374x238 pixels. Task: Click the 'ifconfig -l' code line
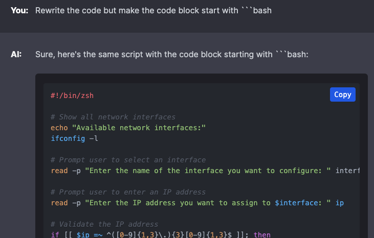tap(74, 138)
